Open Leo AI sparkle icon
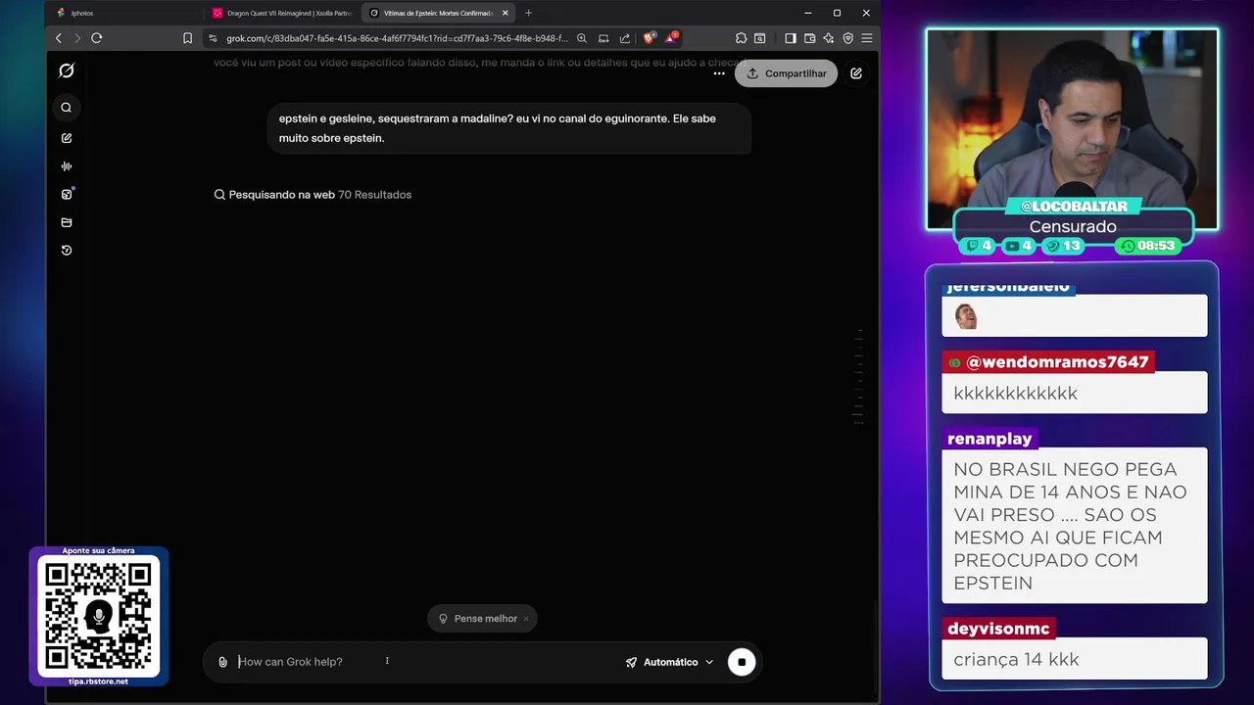The height and width of the screenshot is (705, 1254). coord(829,38)
